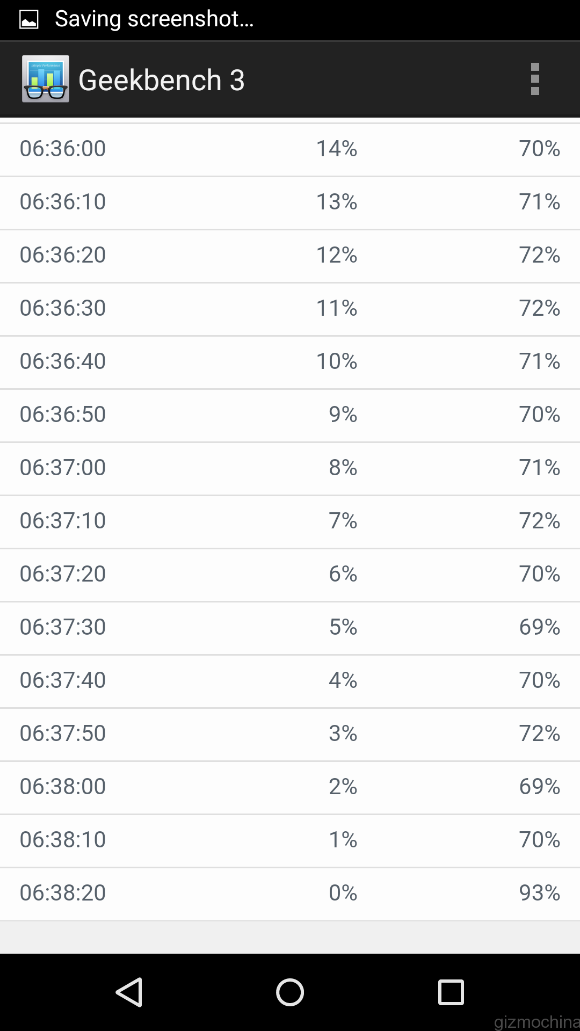Select the 06:36:00 battery log row
580x1031 pixels.
[290, 149]
